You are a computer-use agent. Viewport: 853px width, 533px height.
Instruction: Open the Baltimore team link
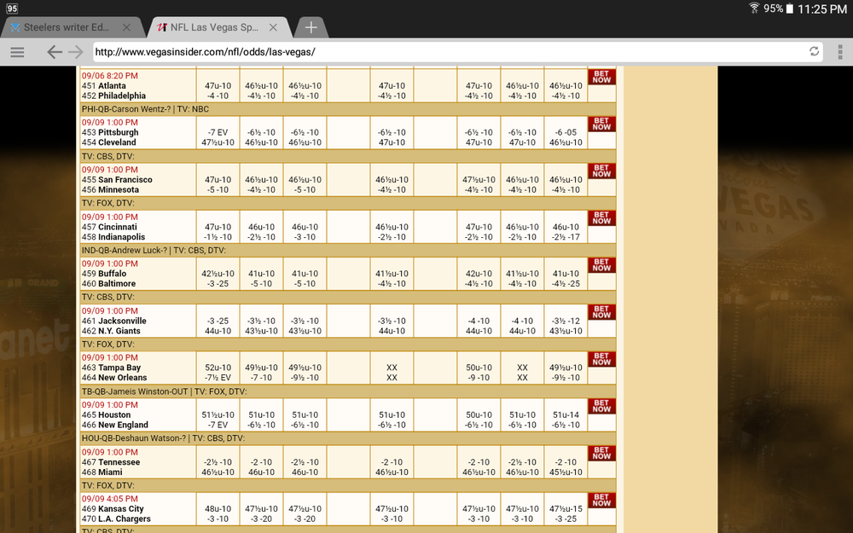tap(117, 283)
